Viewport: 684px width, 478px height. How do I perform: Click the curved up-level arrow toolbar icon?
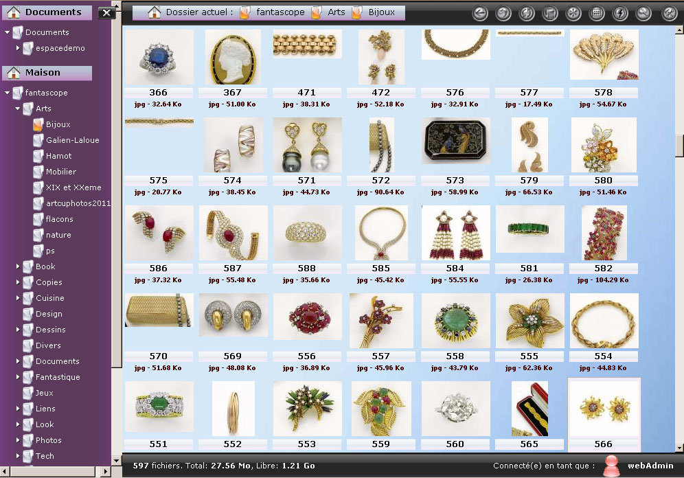[x=503, y=14]
